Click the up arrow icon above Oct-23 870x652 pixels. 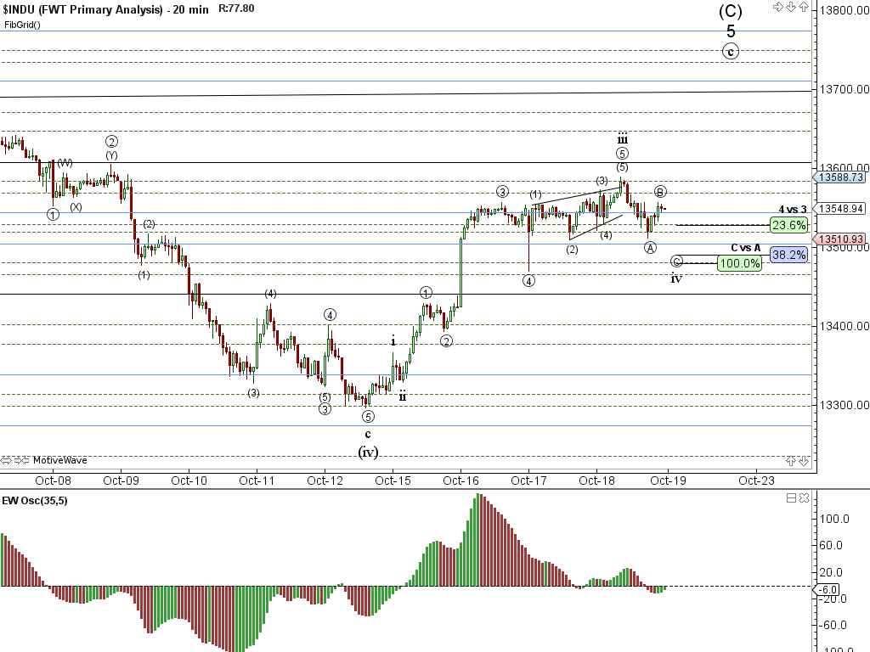[792, 460]
